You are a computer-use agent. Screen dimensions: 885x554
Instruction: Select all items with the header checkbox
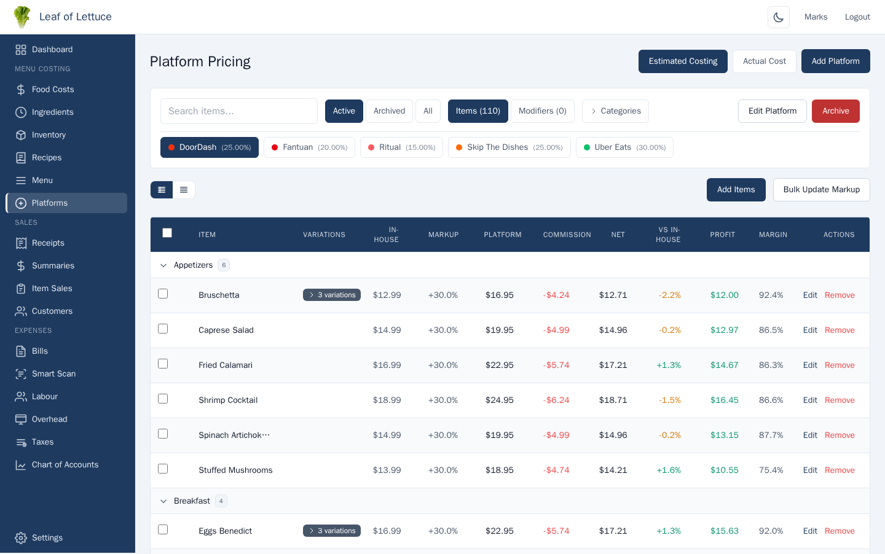coord(167,233)
